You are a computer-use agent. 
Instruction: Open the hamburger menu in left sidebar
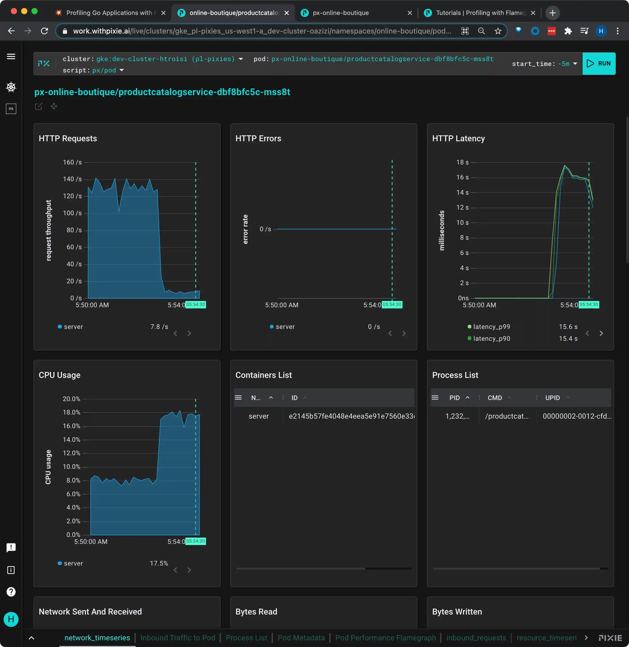point(11,56)
